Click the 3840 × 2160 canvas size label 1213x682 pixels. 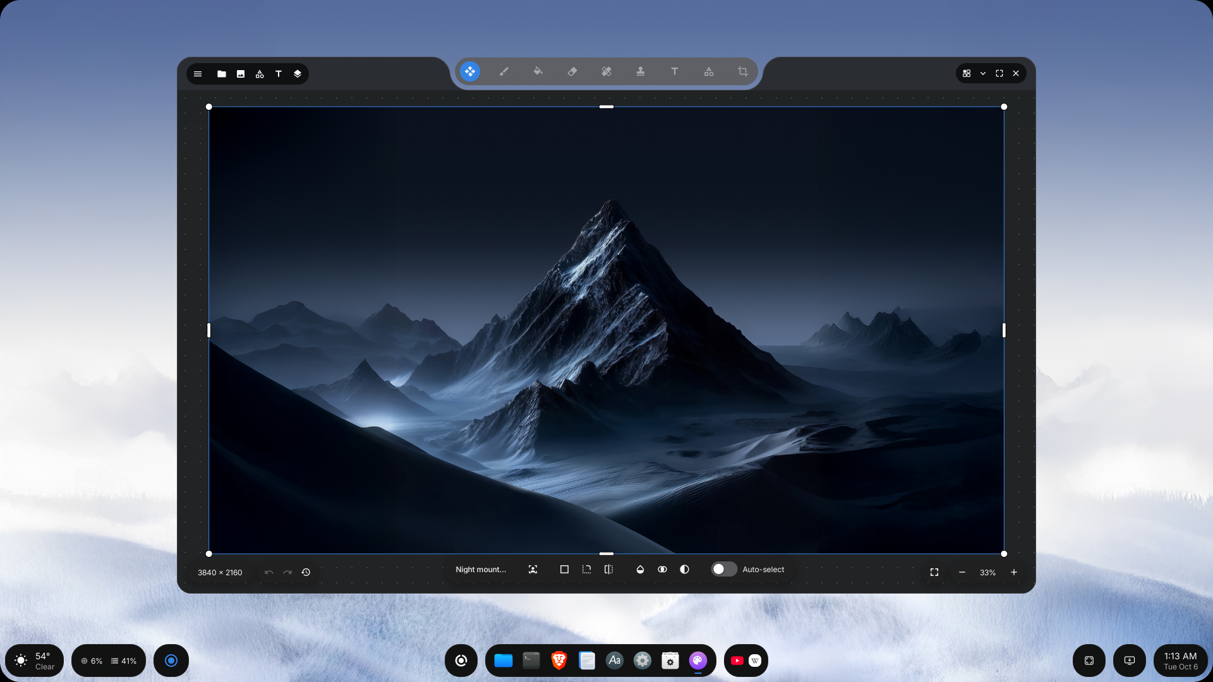point(220,573)
